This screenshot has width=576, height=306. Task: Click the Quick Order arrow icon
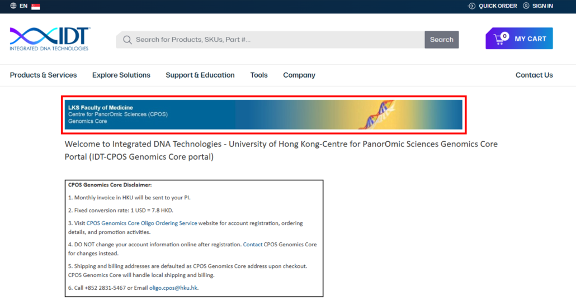471,6
